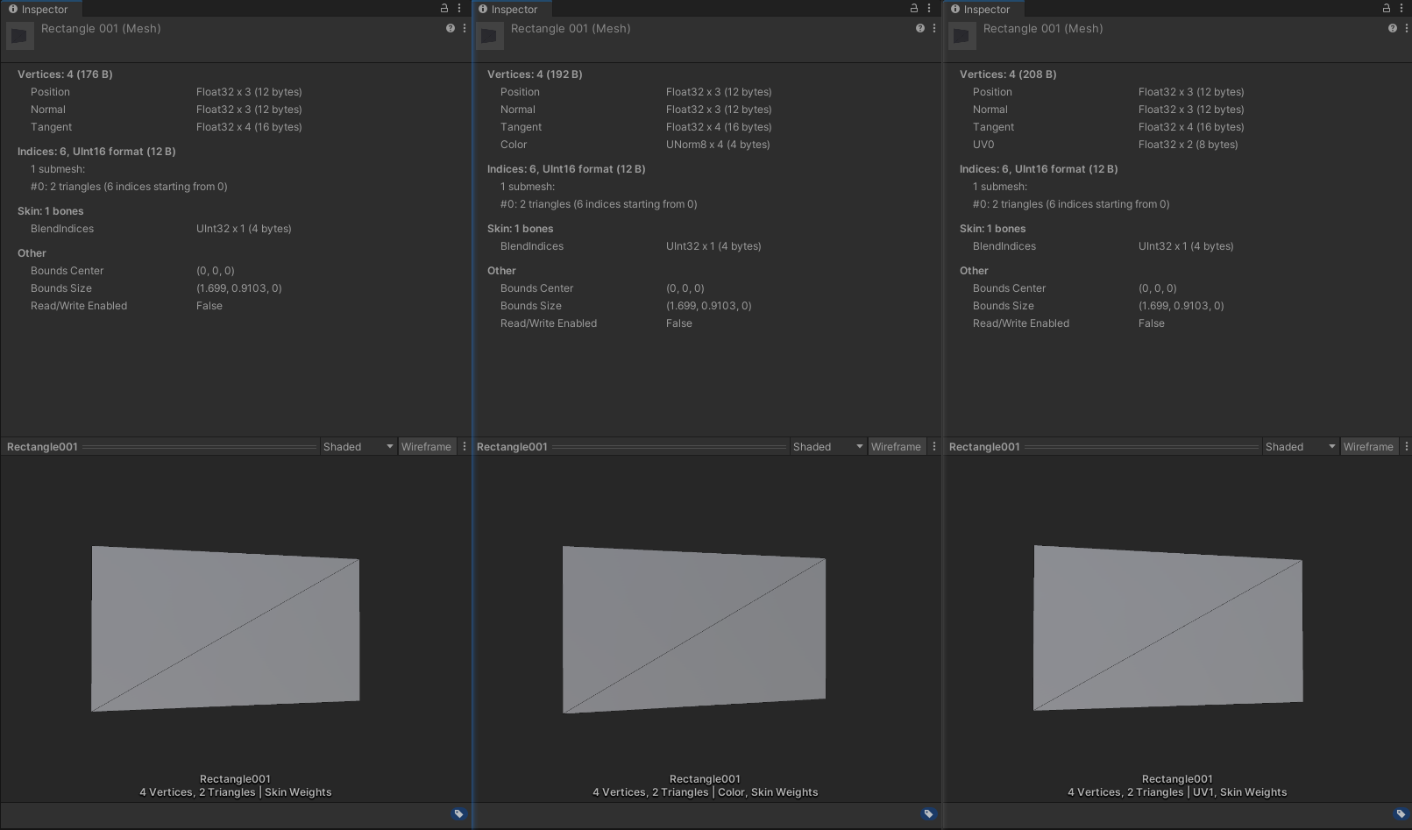Toggle Wireframe in left preview
The image size is (1412, 830).
click(426, 447)
